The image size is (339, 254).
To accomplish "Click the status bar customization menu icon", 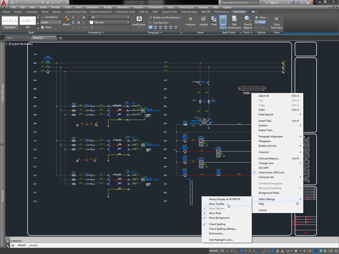I will pos(336,251).
